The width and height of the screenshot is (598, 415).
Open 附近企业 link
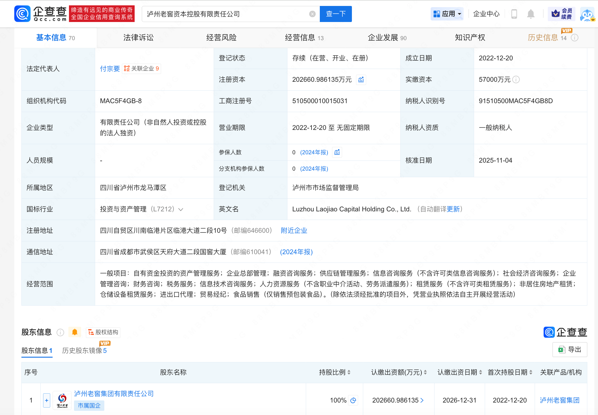[294, 231]
